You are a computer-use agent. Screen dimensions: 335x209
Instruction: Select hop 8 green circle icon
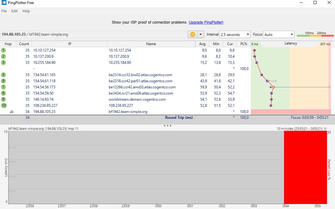click(3, 93)
